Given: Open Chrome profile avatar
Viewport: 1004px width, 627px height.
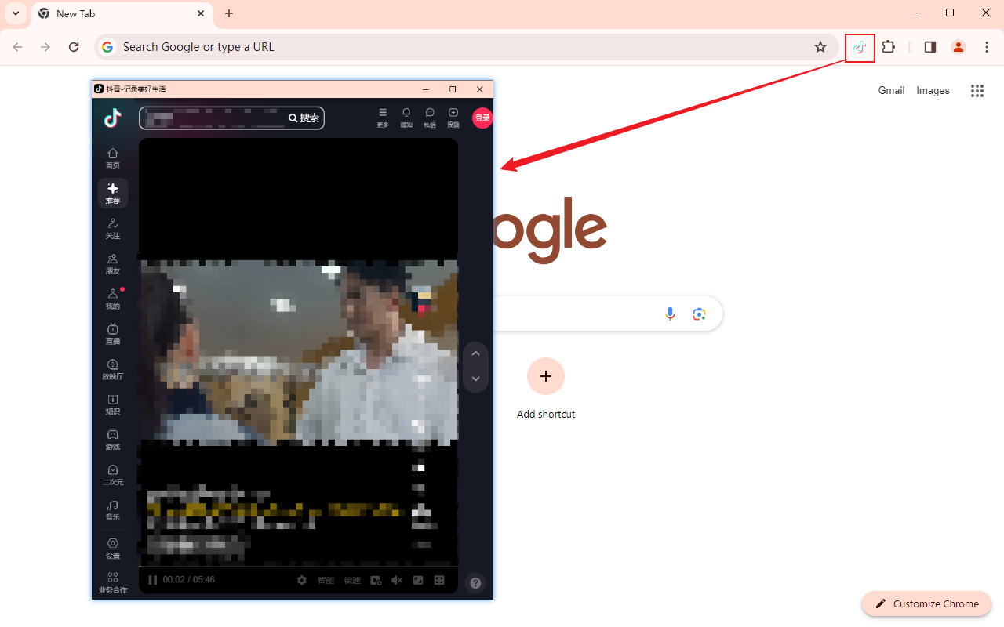Looking at the screenshot, I should (x=958, y=47).
